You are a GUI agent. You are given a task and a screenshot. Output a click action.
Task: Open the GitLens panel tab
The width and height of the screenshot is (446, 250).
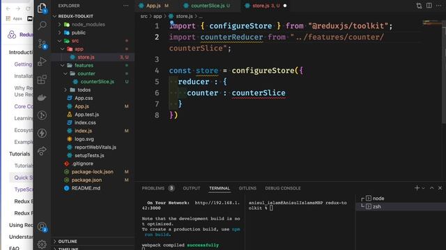(x=247, y=188)
